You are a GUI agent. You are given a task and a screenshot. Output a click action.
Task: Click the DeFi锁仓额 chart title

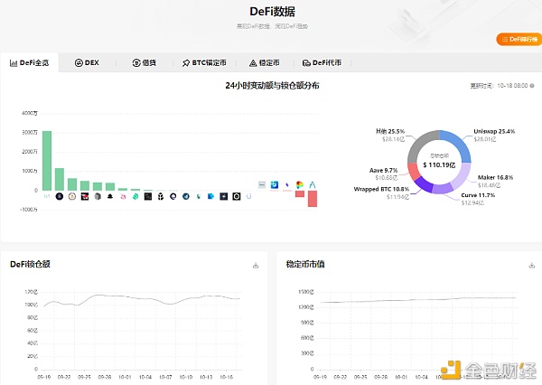[30, 264]
